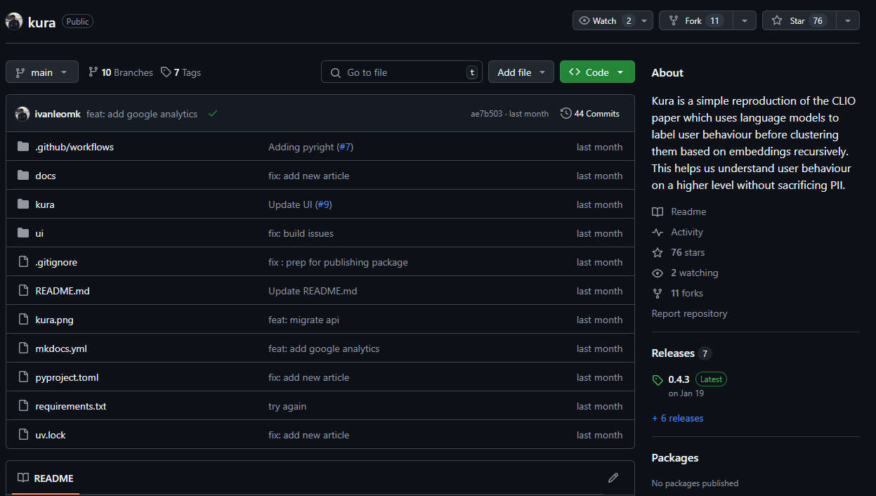The width and height of the screenshot is (876, 496).
Task: Click the mkdocs.yml file icon
Action: pos(23,348)
